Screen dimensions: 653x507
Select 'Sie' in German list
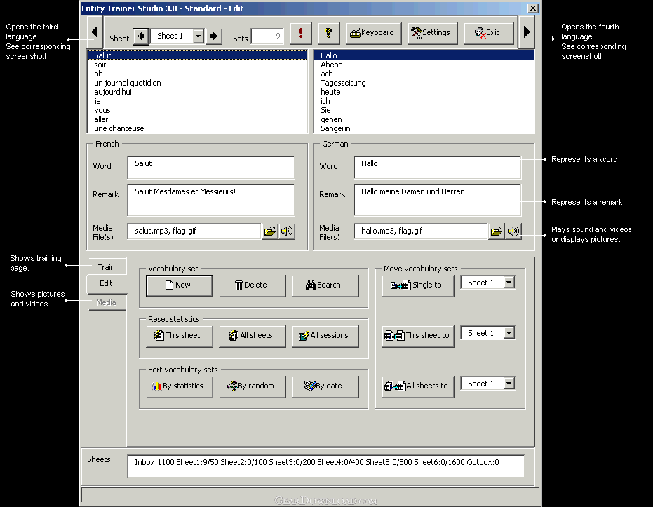click(x=424, y=110)
